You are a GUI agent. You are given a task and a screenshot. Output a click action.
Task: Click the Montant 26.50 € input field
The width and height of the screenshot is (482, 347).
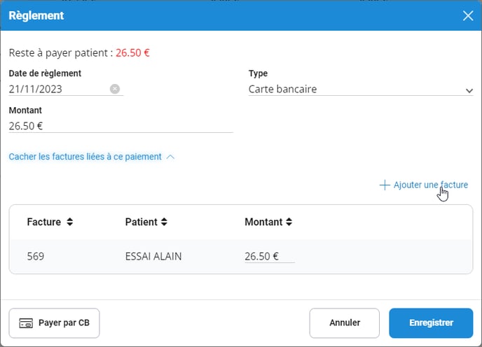coord(120,126)
